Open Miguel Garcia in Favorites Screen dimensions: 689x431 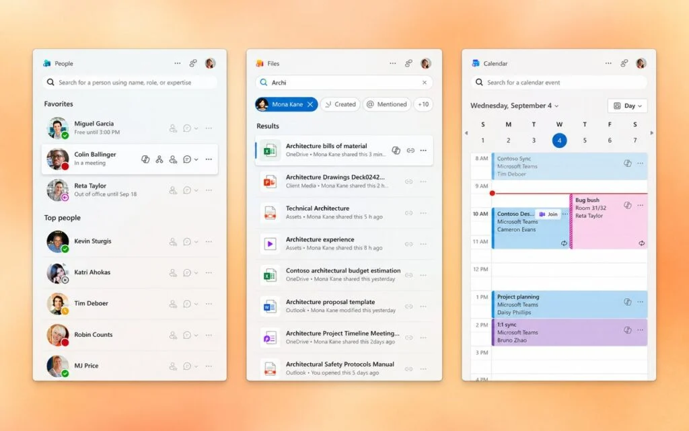coord(130,128)
